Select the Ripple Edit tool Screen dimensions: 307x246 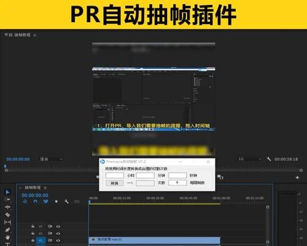point(7,207)
